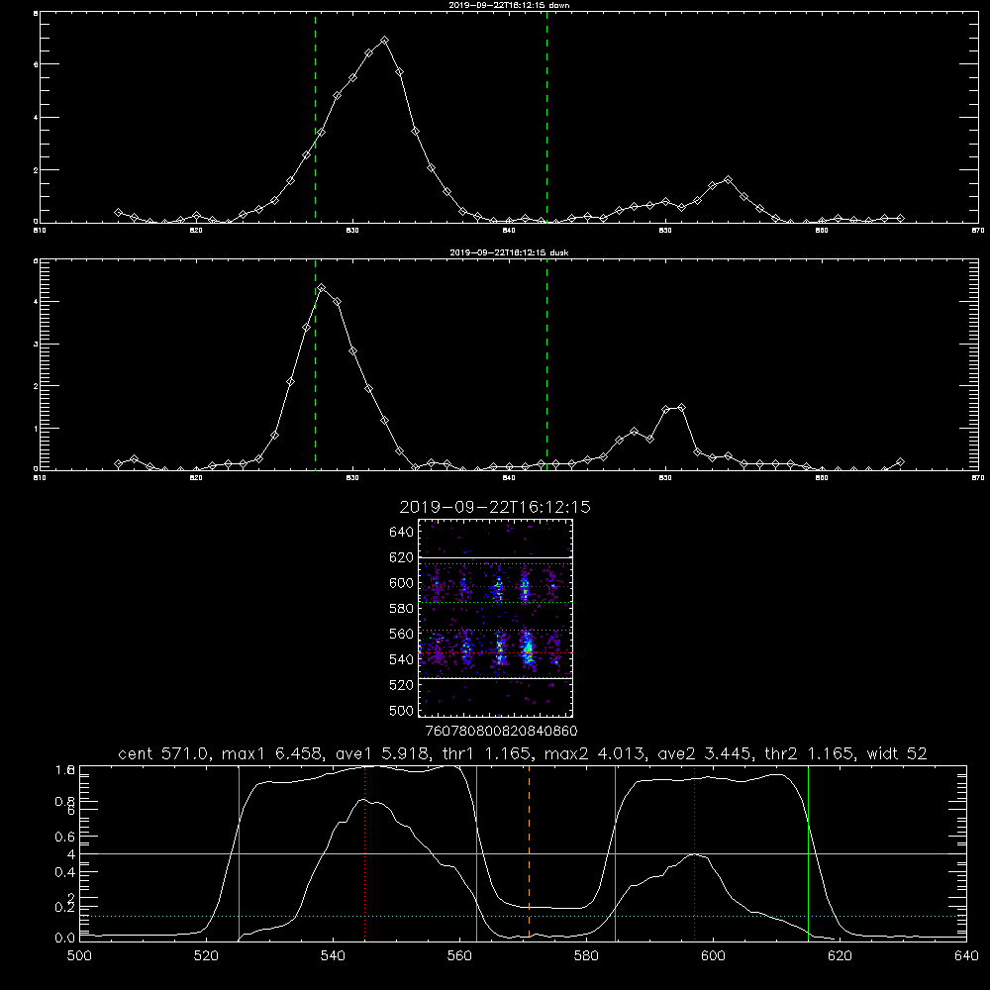Click the 620 y-axis label beside spectrogram image

tap(402, 557)
